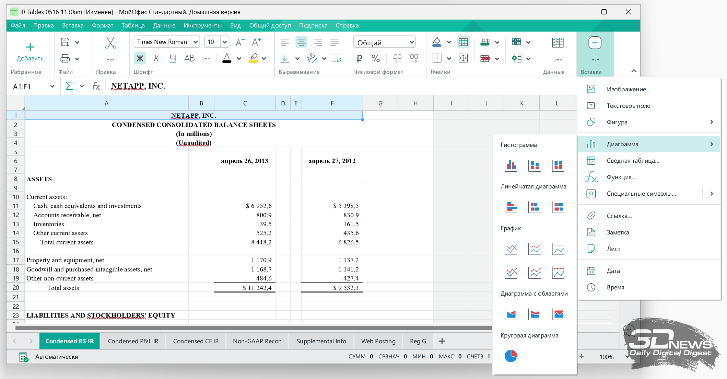Click increase decimal places icon
Screen dimensions: 727x379
tap(414, 59)
